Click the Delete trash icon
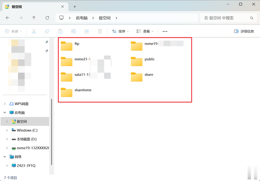The height and width of the screenshot is (181, 260). coord(100,31)
